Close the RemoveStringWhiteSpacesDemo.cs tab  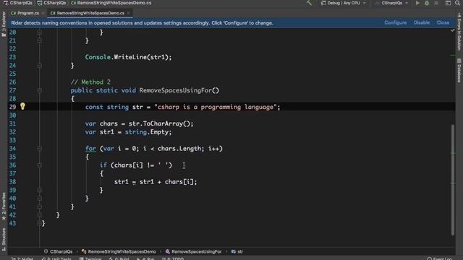pyautogui.click(x=128, y=13)
